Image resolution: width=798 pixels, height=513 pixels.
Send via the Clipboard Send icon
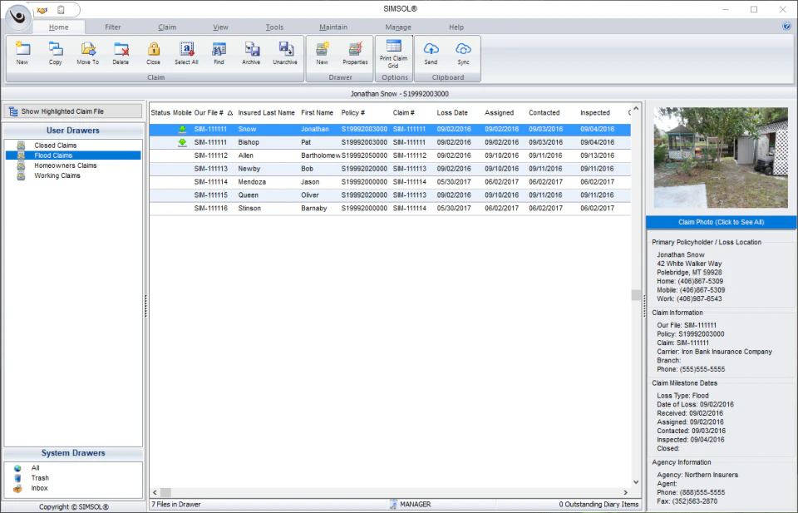point(431,52)
